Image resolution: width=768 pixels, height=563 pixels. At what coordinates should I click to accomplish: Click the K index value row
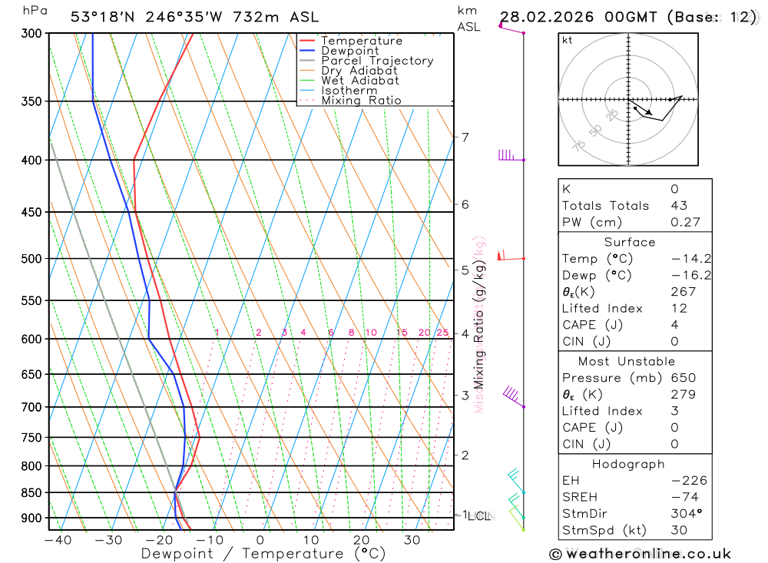point(635,189)
